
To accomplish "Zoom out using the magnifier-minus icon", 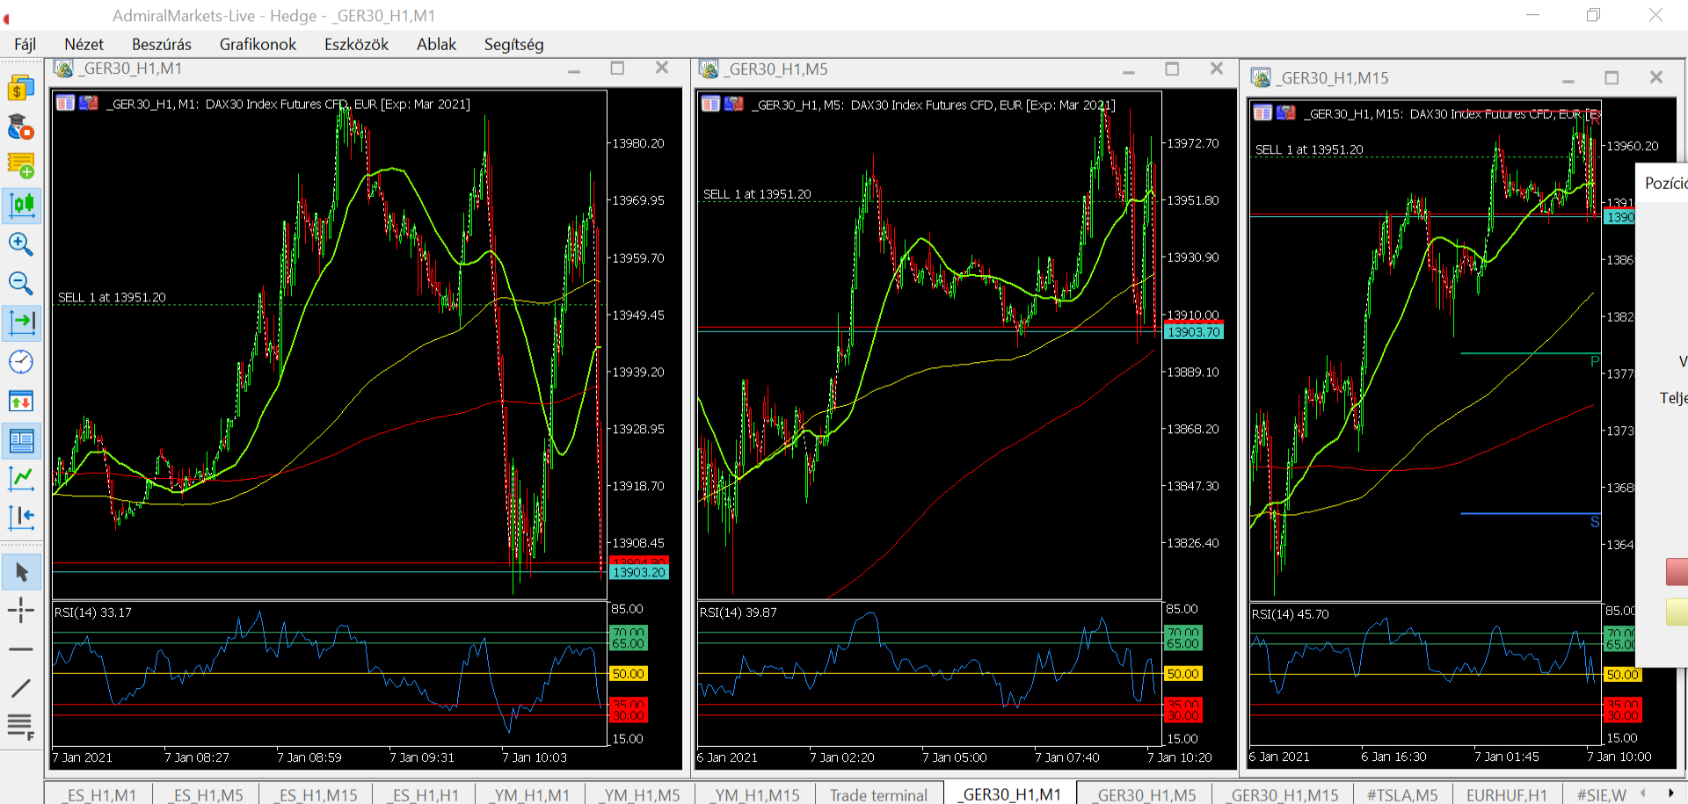I will click(x=21, y=283).
